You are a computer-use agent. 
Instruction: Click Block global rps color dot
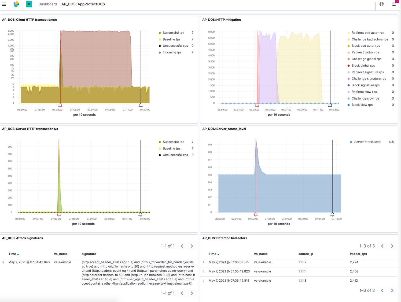tap(348, 66)
